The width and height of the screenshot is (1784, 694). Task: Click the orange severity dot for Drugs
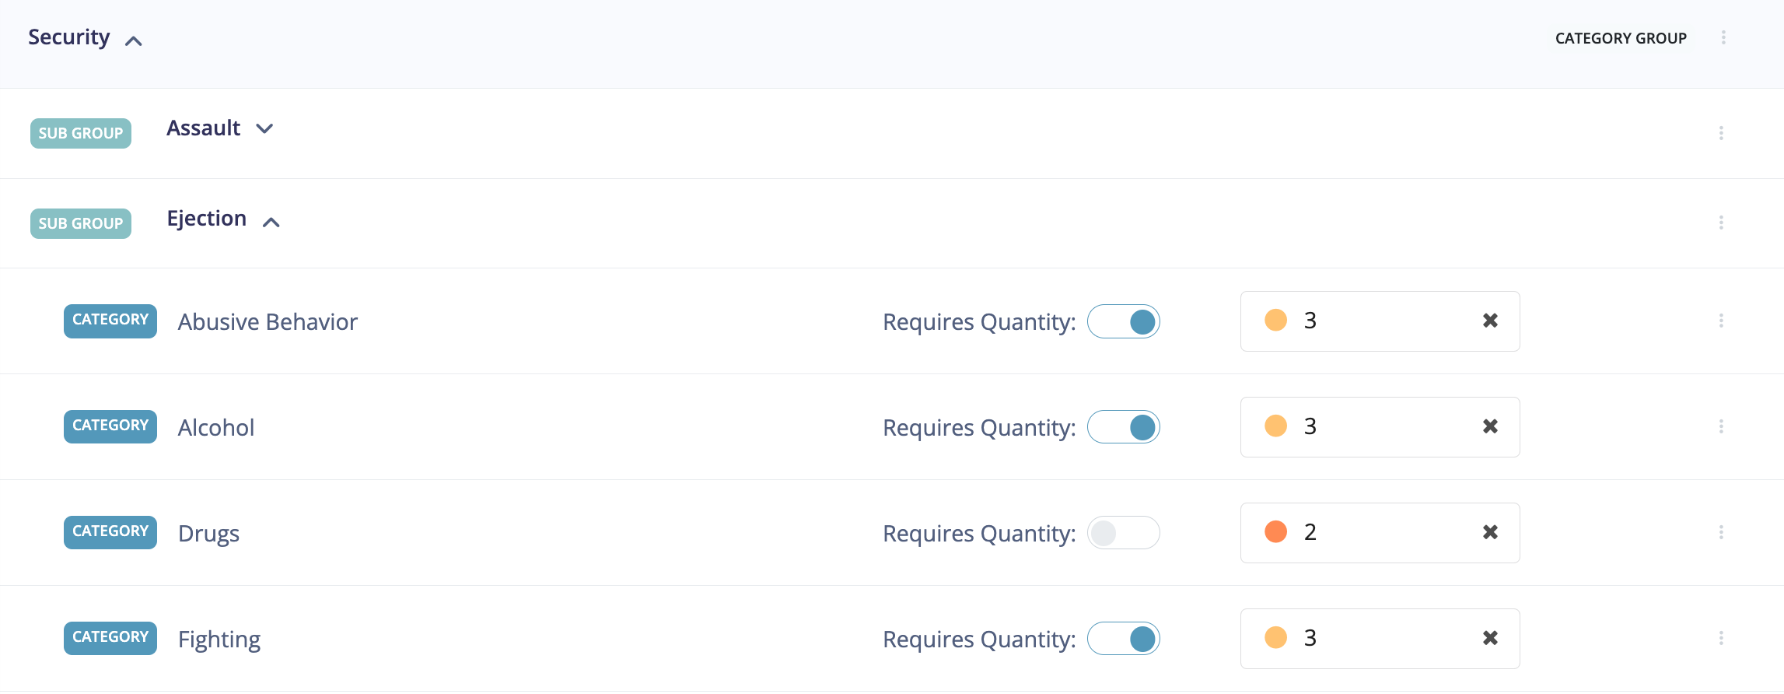point(1275,532)
